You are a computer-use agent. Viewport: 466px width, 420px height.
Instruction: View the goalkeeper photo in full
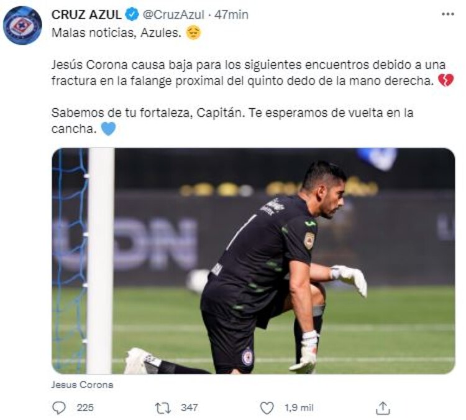(x=254, y=261)
